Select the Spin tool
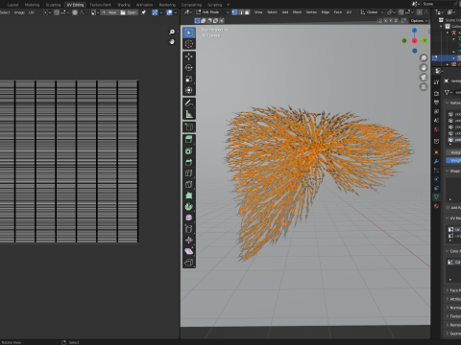The width and height of the screenshot is (461, 345). pos(189,207)
